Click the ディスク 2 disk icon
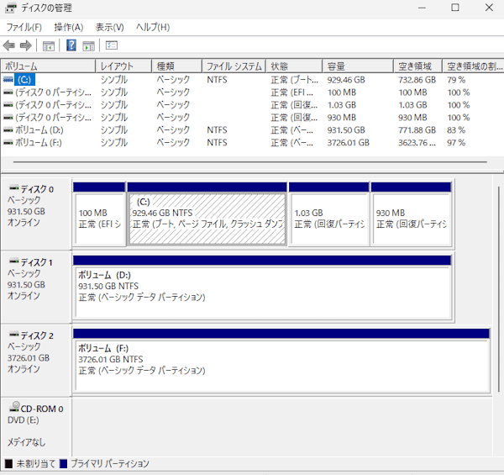Image resolution: width=504 pixels, height=475 pixels. (13, 334)
